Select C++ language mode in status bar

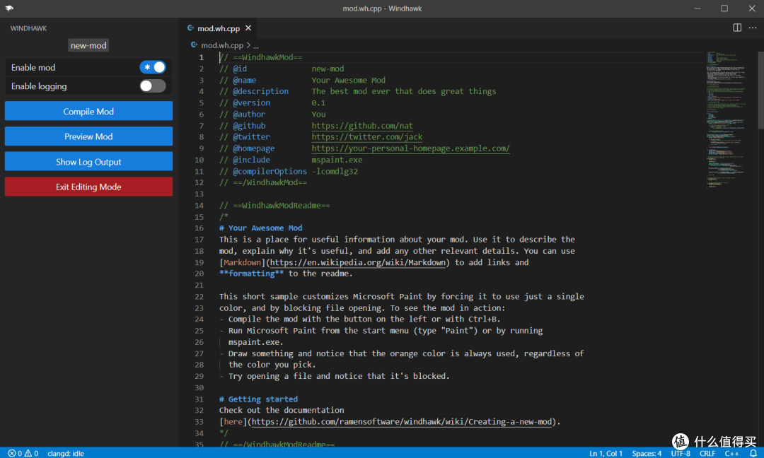pos(731,453)
